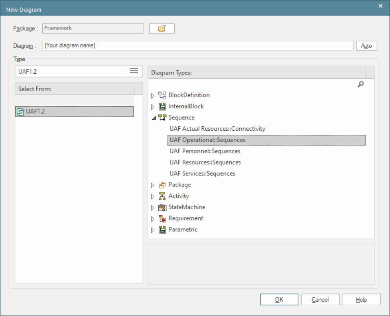This screenshot has height=316, width=390.
Task: Click the Diagram name input field
Action: [197, 46]
